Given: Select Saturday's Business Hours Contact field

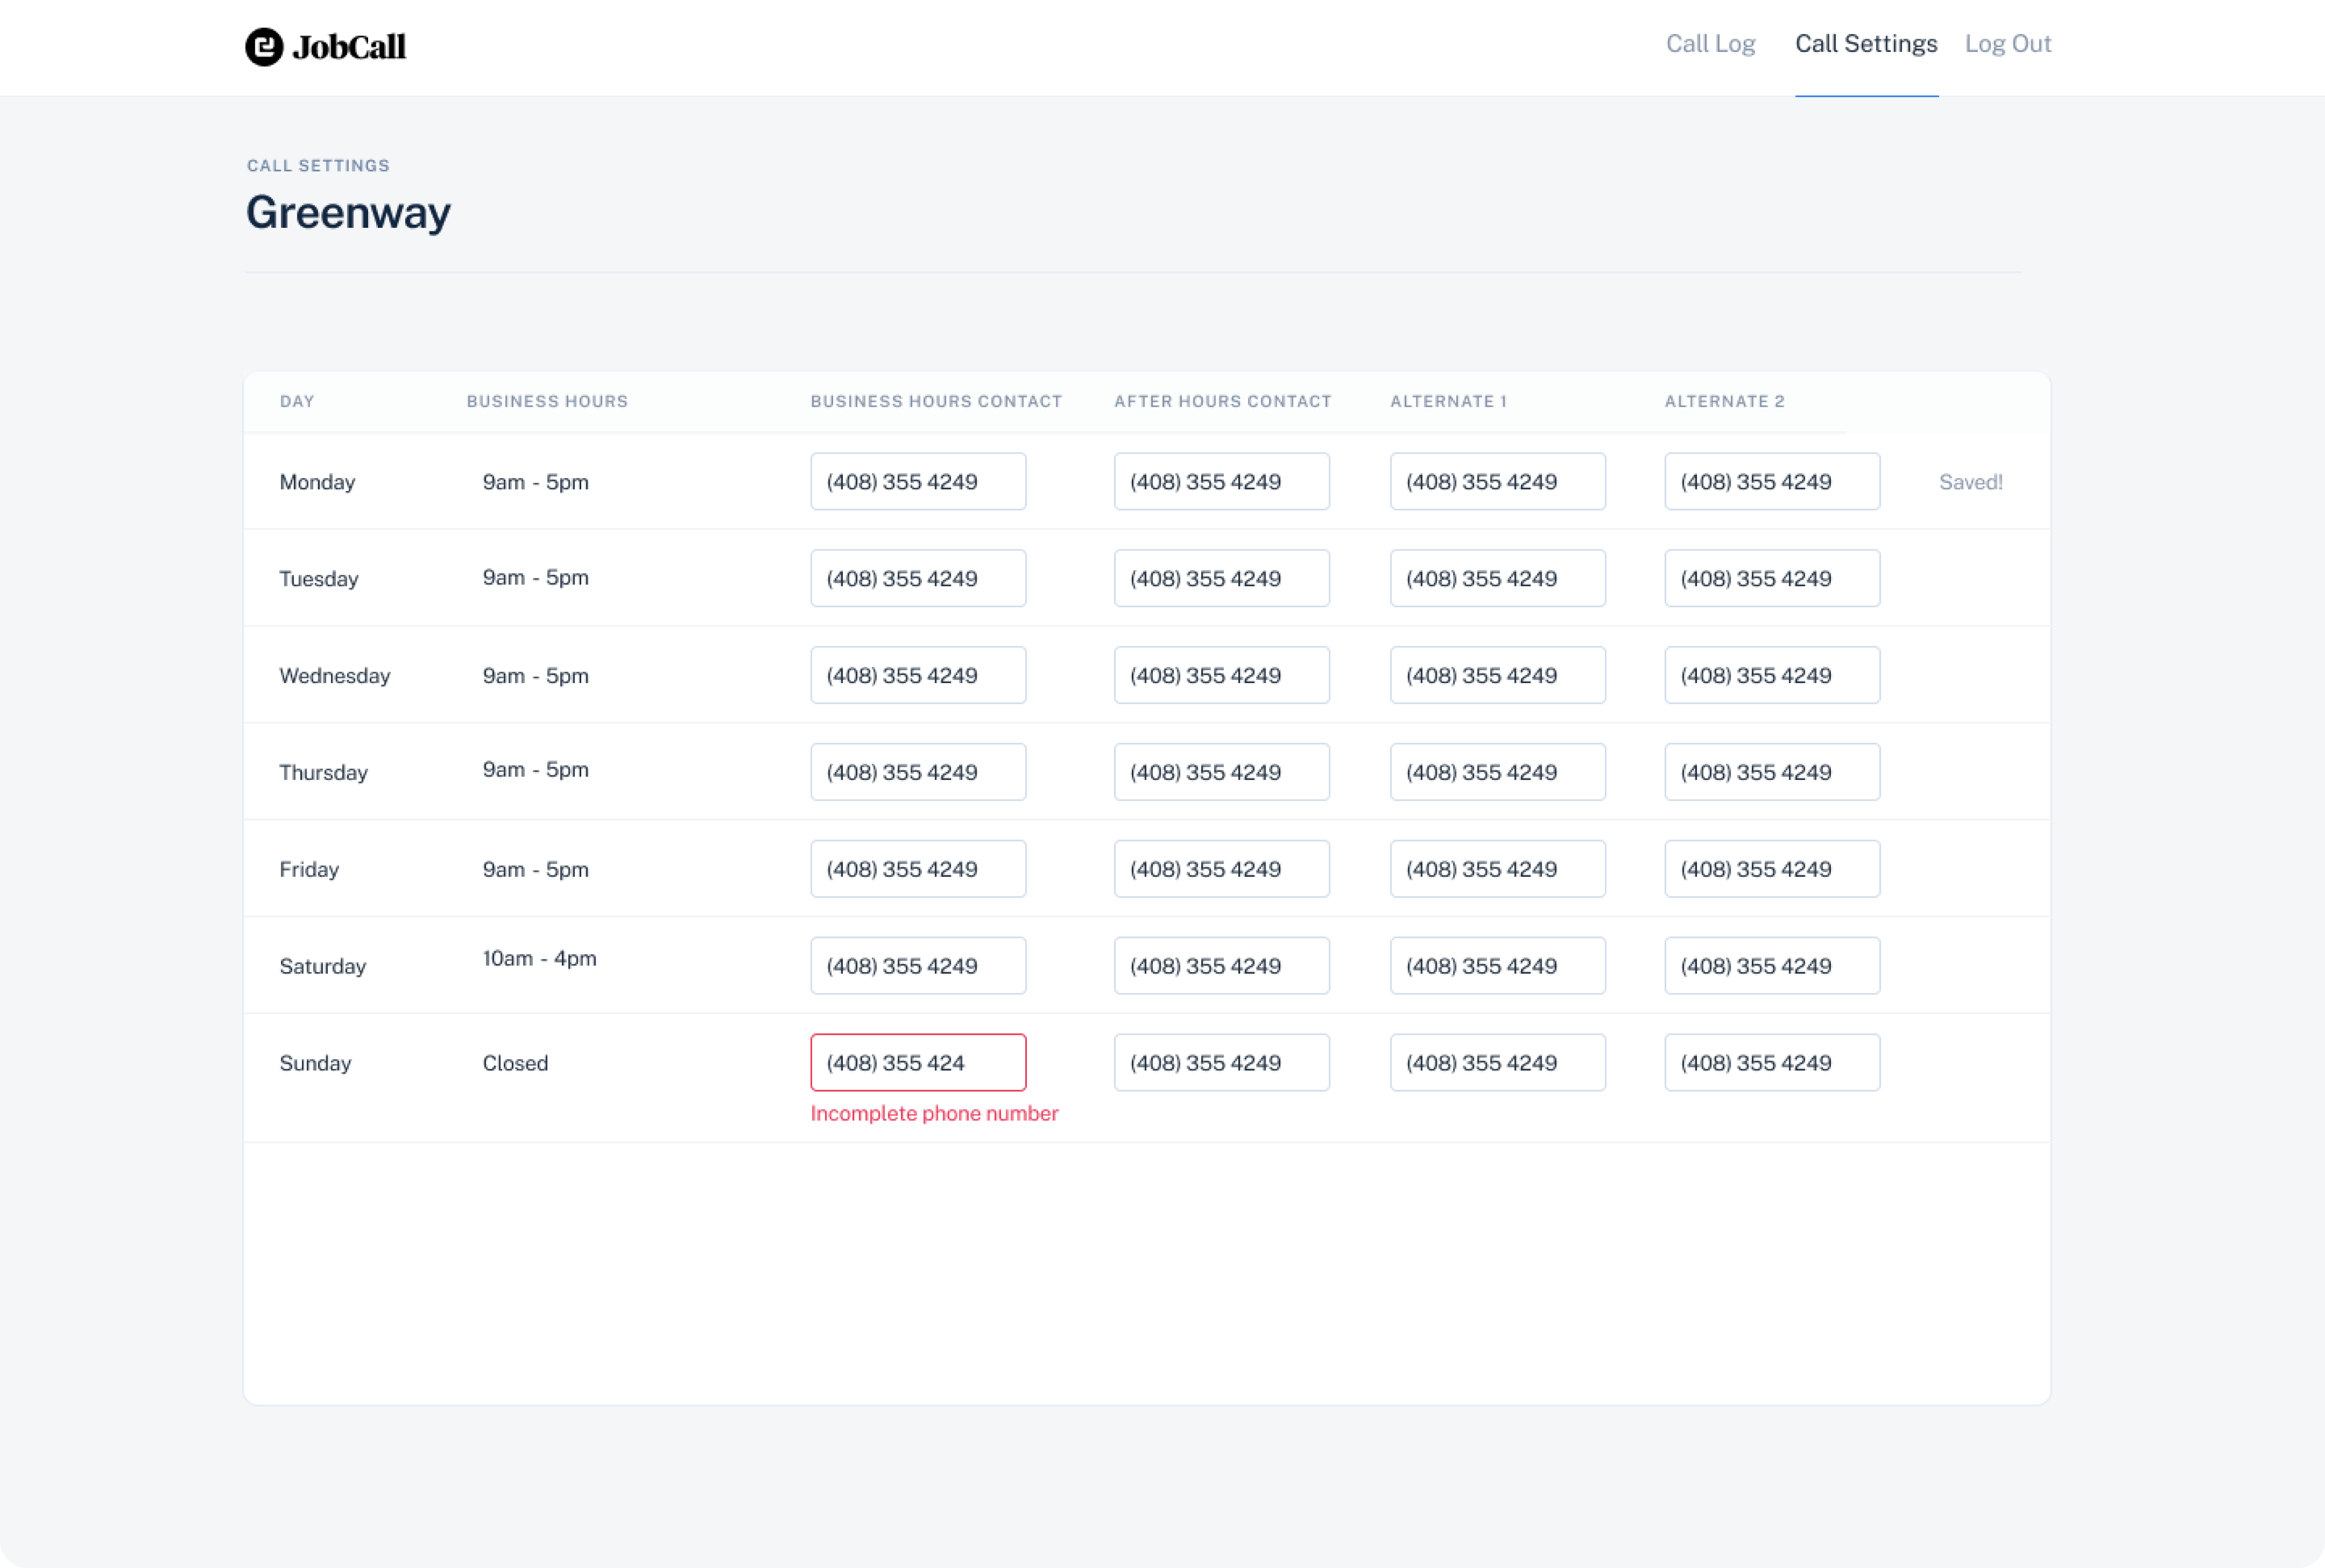Looking at the screenshot, I should (x=918, y=965).
